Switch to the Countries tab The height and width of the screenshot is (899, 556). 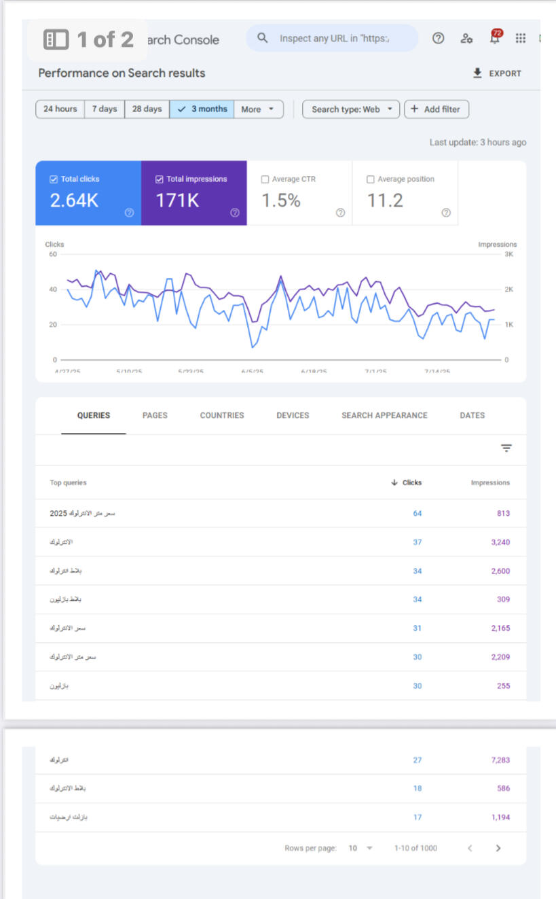tap(221, 415)
